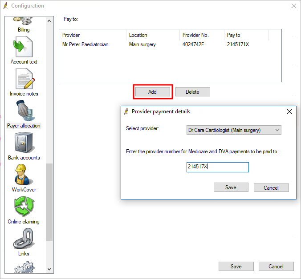This screenshot has height=279, width=301.
Task: Click the 'WorkCover' sidebar label
Action: tap(24, 190)
